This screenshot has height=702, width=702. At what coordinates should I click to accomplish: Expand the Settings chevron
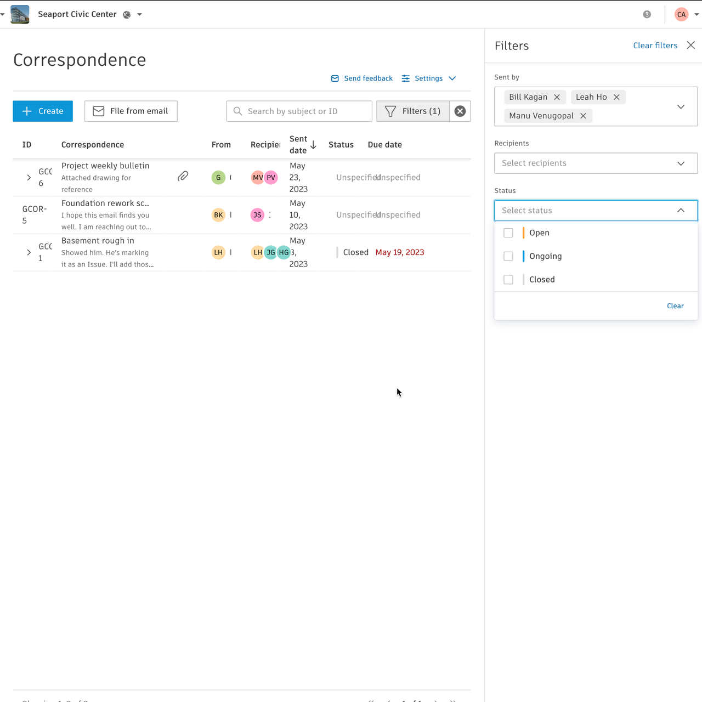[452, 78]
